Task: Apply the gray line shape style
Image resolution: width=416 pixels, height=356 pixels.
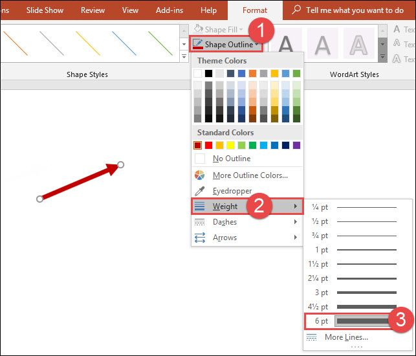Action: (52, 43)
